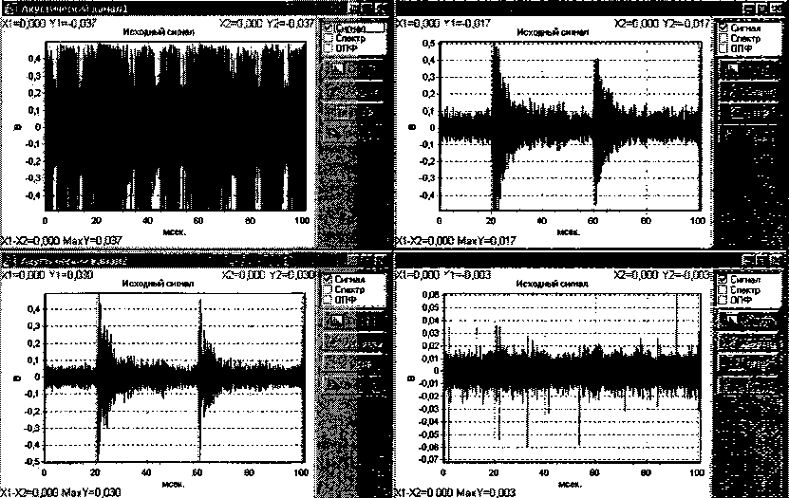This screenshot has height=498, width=789.
Task: Click the signal plot in MaxY=0,017 window
Action: (570, 126)
